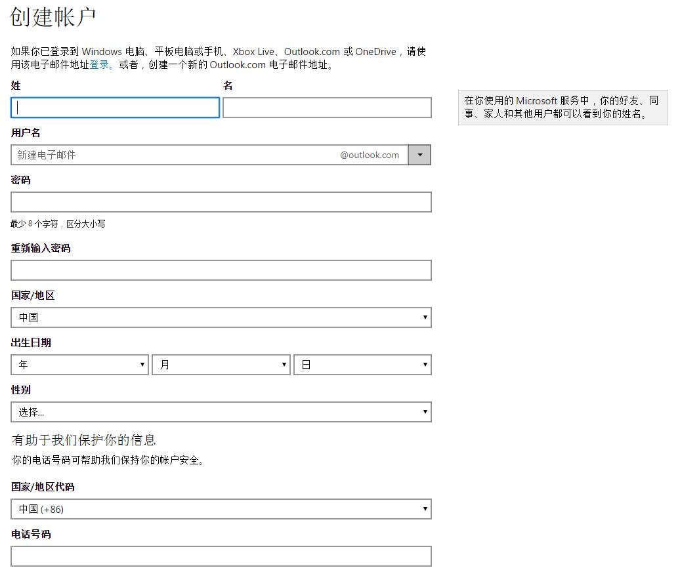Open the 性别 dropdown showing 选择...
Viewport: 680px width, 570px height.
tap(220, 411)
